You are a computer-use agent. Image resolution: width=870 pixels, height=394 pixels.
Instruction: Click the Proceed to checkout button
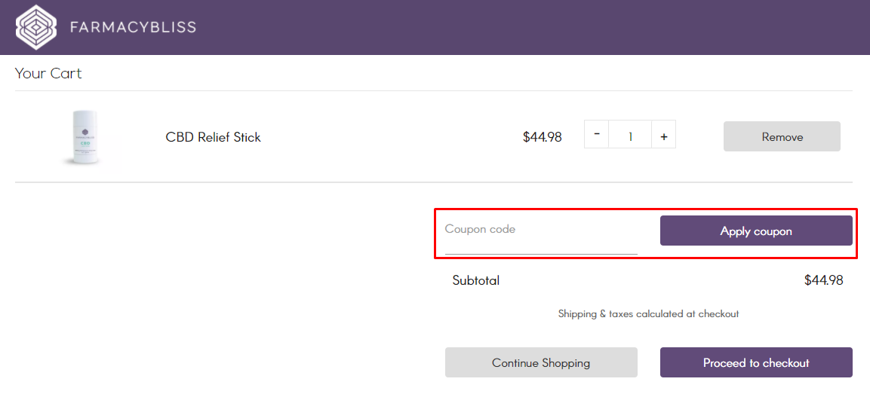click(756, 362)
